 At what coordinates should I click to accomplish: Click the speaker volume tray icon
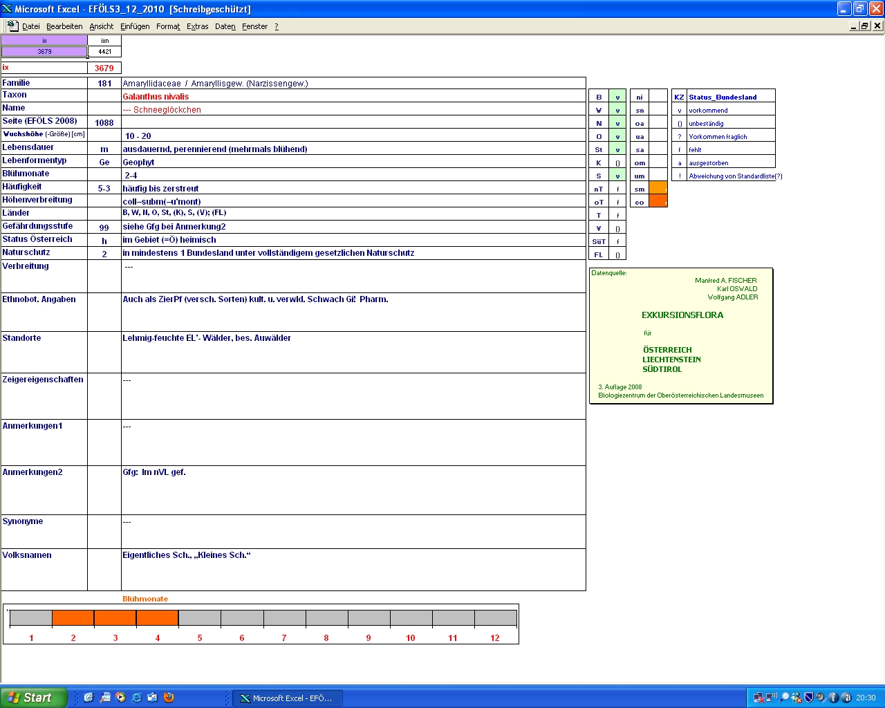(x=821, y=698)
